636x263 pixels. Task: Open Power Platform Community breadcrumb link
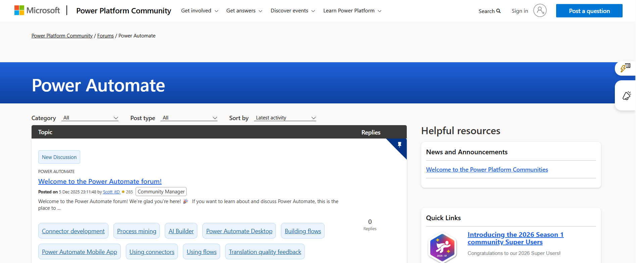coord(62,36)
